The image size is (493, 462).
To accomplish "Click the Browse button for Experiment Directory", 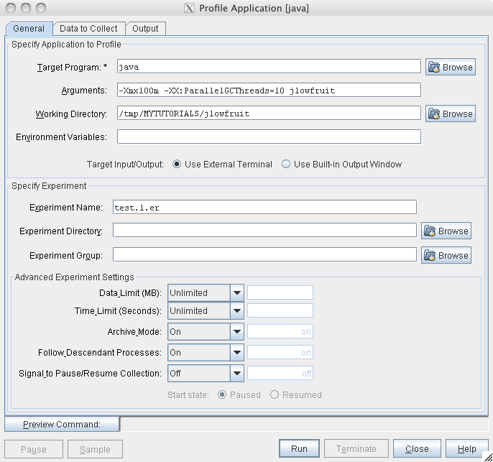I will click(446, 231).
